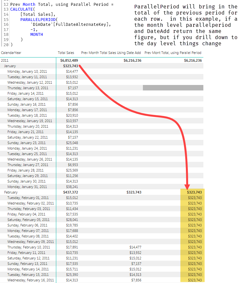Click the row Sunday, January 23, 2011
The width and height of the screenshot is (247, 283).
102,143
